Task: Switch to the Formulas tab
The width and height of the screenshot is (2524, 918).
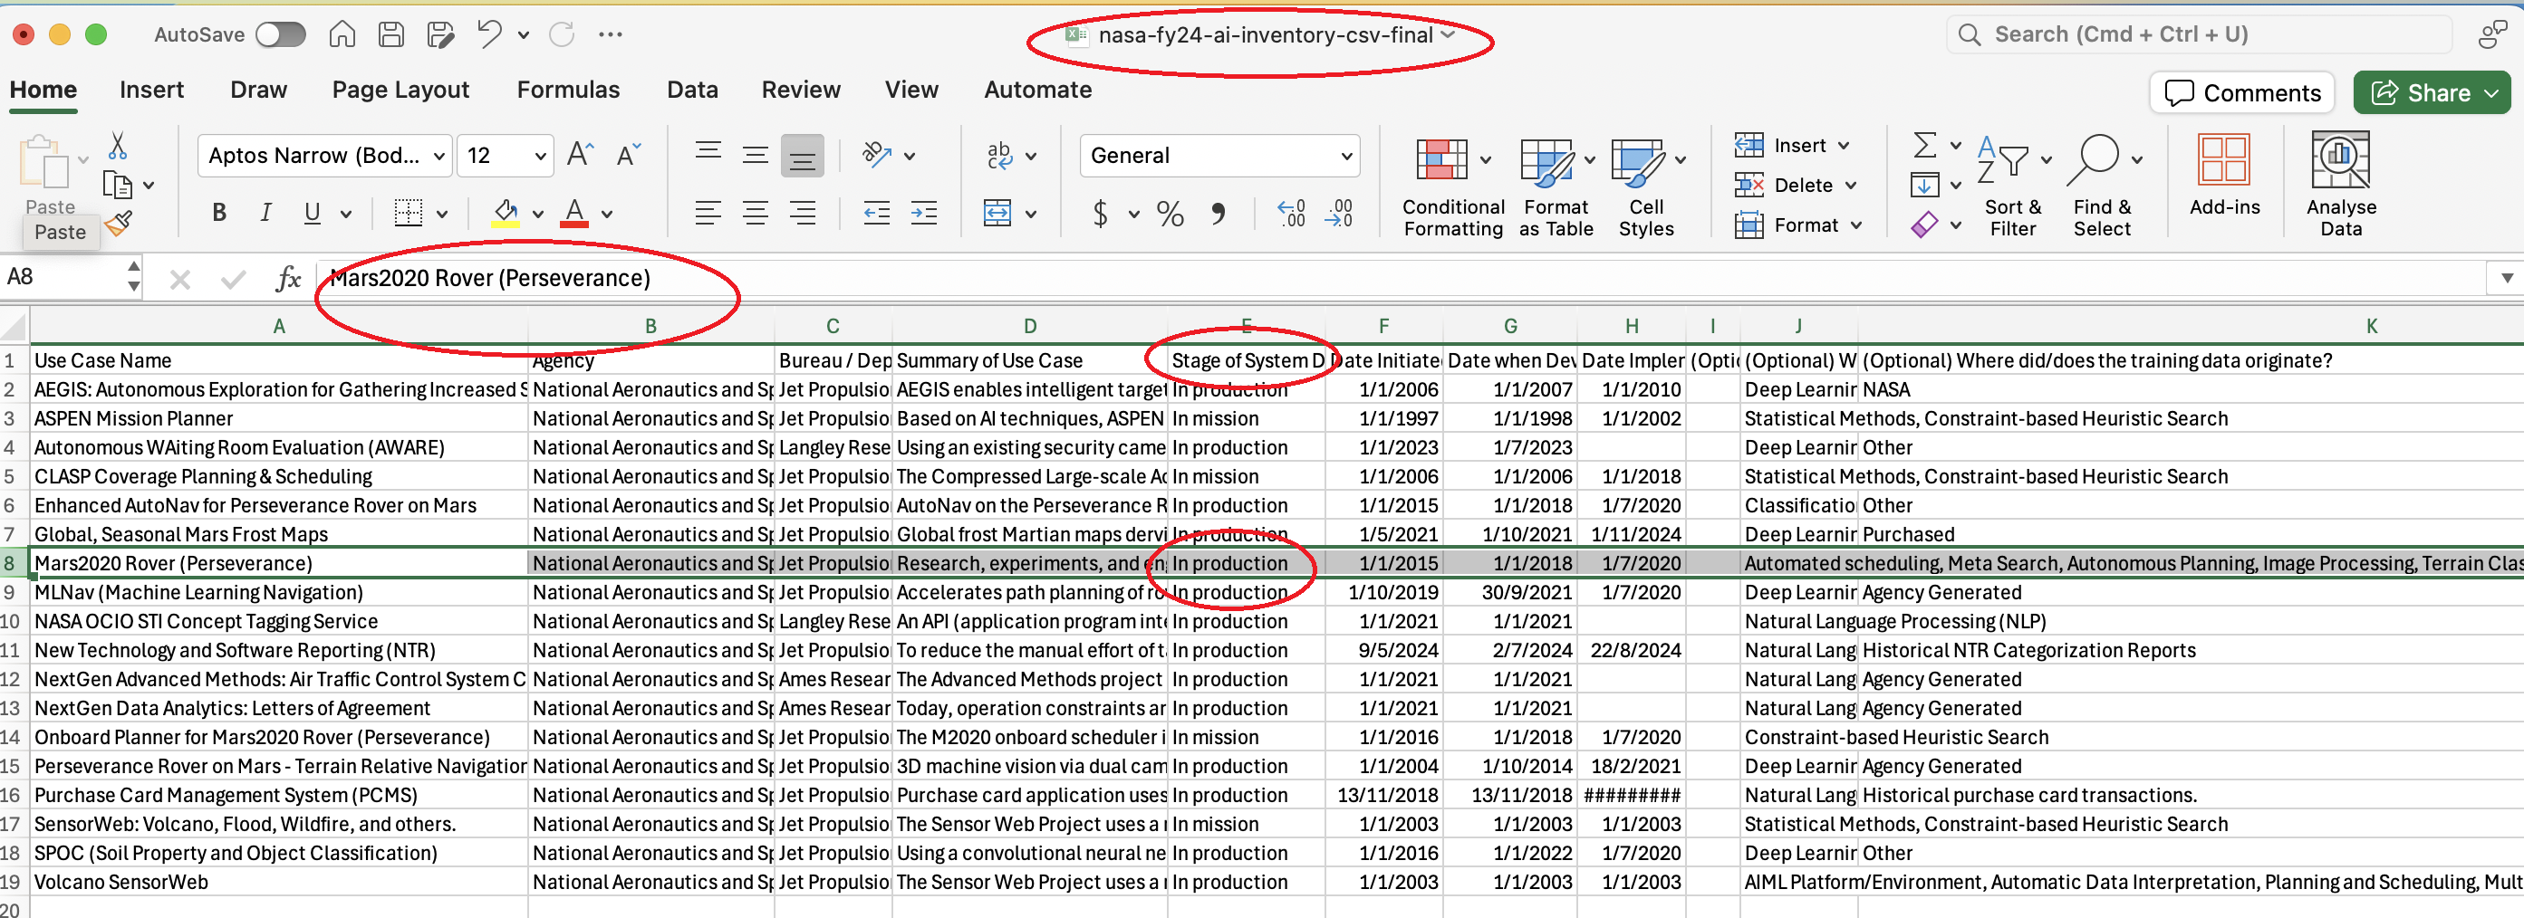Action: (567, 90)
